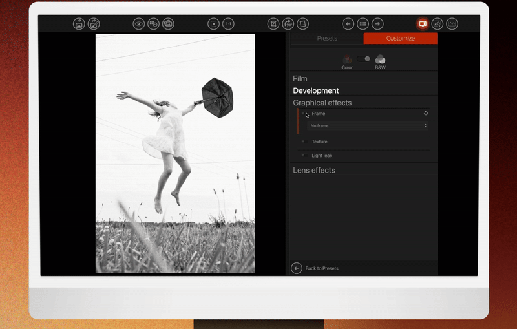Viewport: 517px width, 329px height.
Task: Click the B&W circles icon
Action: [380, 59]
